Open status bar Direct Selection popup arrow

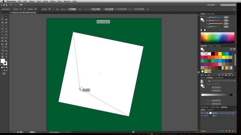tap(68, 132)
